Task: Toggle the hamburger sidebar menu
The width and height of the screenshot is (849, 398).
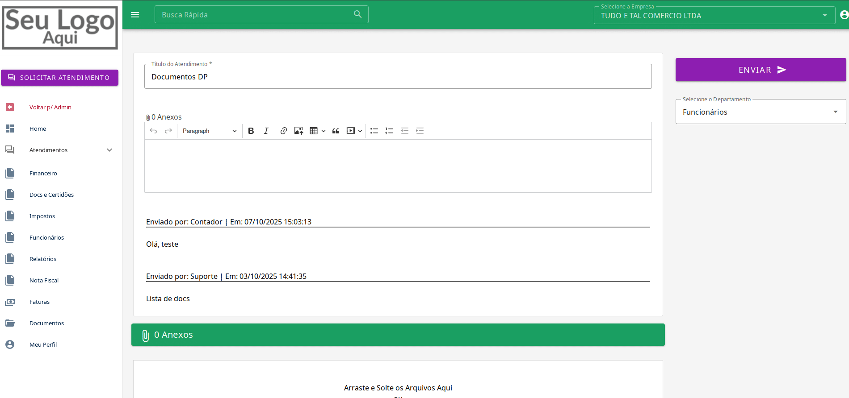Action: (135, 15)
